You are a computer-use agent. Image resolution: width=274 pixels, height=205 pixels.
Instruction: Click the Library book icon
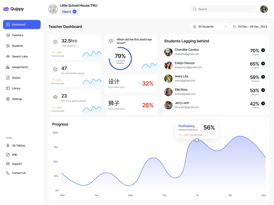pos(8,88)
